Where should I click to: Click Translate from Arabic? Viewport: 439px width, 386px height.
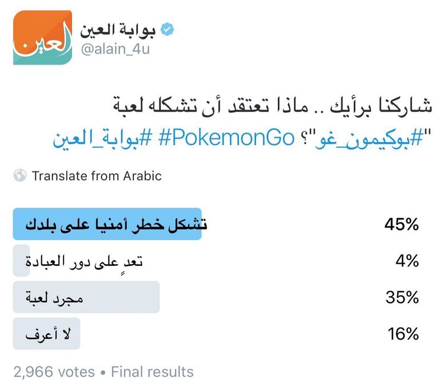coord(97,176)
